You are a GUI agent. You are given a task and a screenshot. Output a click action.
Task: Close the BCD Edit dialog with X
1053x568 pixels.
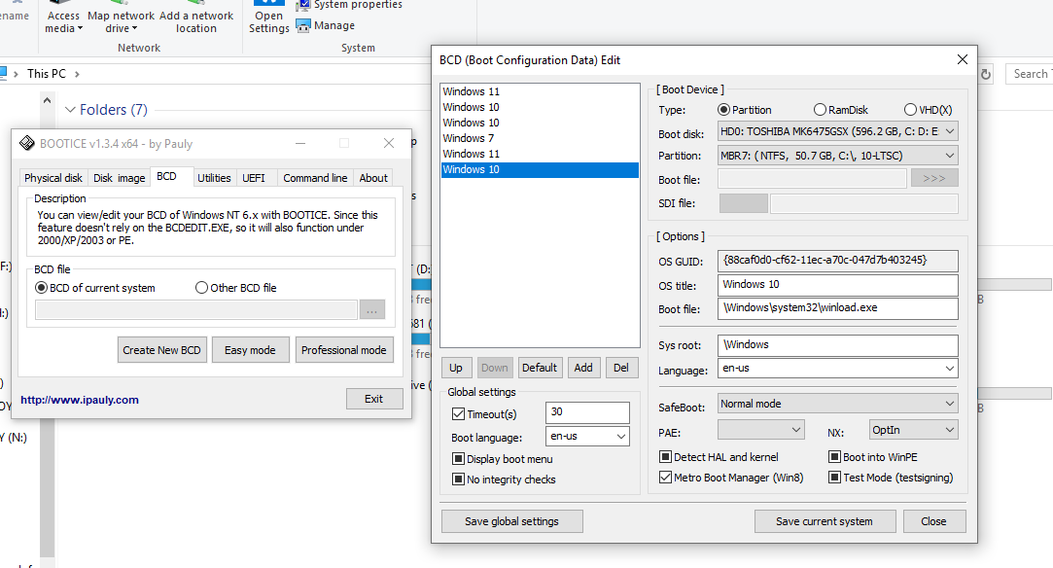coord(963,59)
